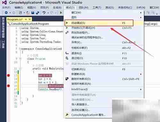Open the 团队(M) menu
This screenshot has width=160, height=122.
(84, 8)
